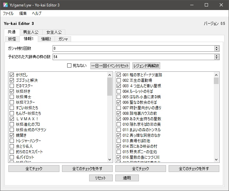The image size is (229, 191).
Task: Click 全てチェック under the right list
Action: point(141,169)
